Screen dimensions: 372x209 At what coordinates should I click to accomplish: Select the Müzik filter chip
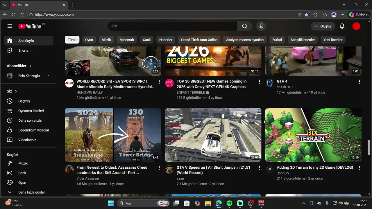click(106, 40)
